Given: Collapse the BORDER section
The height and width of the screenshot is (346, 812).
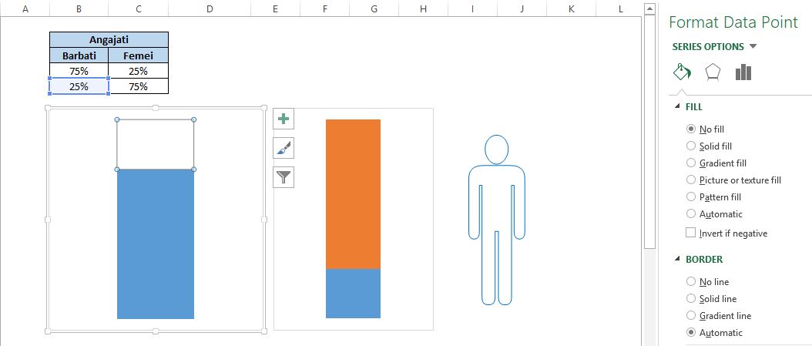Looking at the screenshot, I should [x=677, y=259].
